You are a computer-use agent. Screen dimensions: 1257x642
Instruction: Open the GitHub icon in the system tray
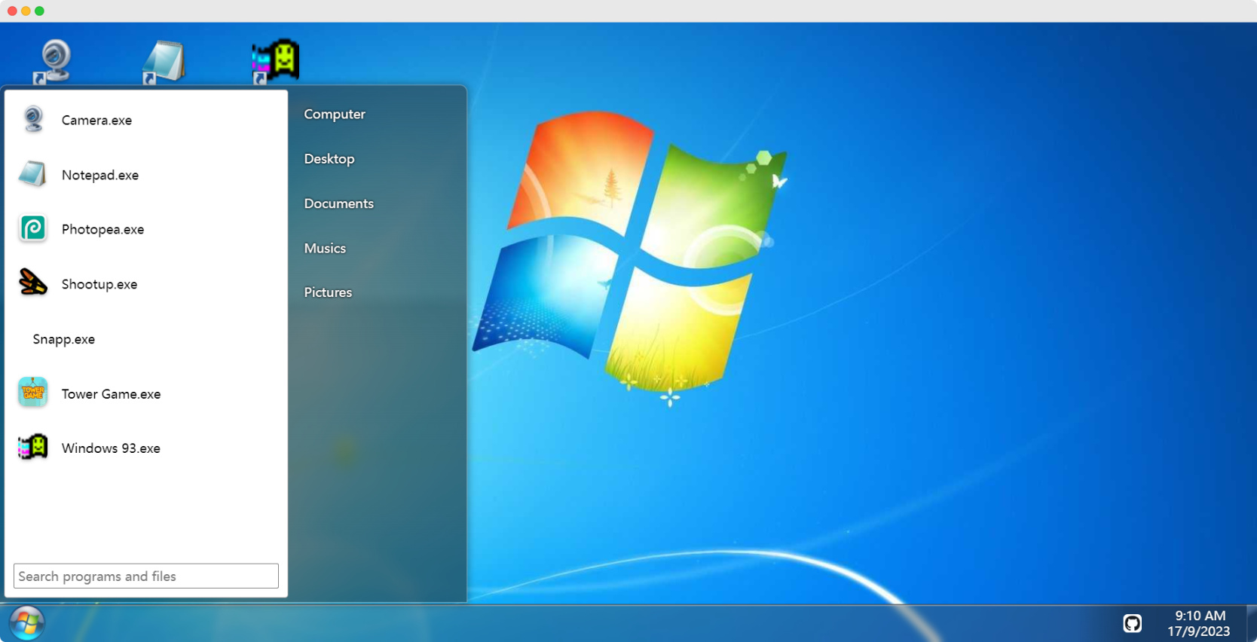(1132, 623)
